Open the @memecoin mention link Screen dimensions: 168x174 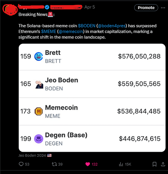click(71, 31)
